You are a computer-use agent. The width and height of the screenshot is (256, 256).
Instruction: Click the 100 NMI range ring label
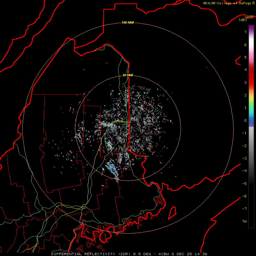coord(128,22)
